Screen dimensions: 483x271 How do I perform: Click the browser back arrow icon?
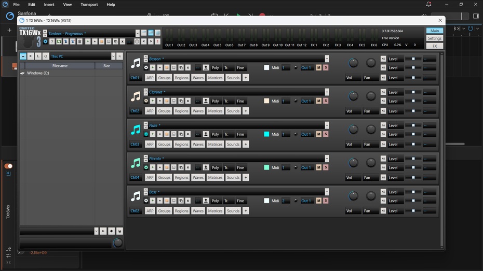click(x=30, y=56)
